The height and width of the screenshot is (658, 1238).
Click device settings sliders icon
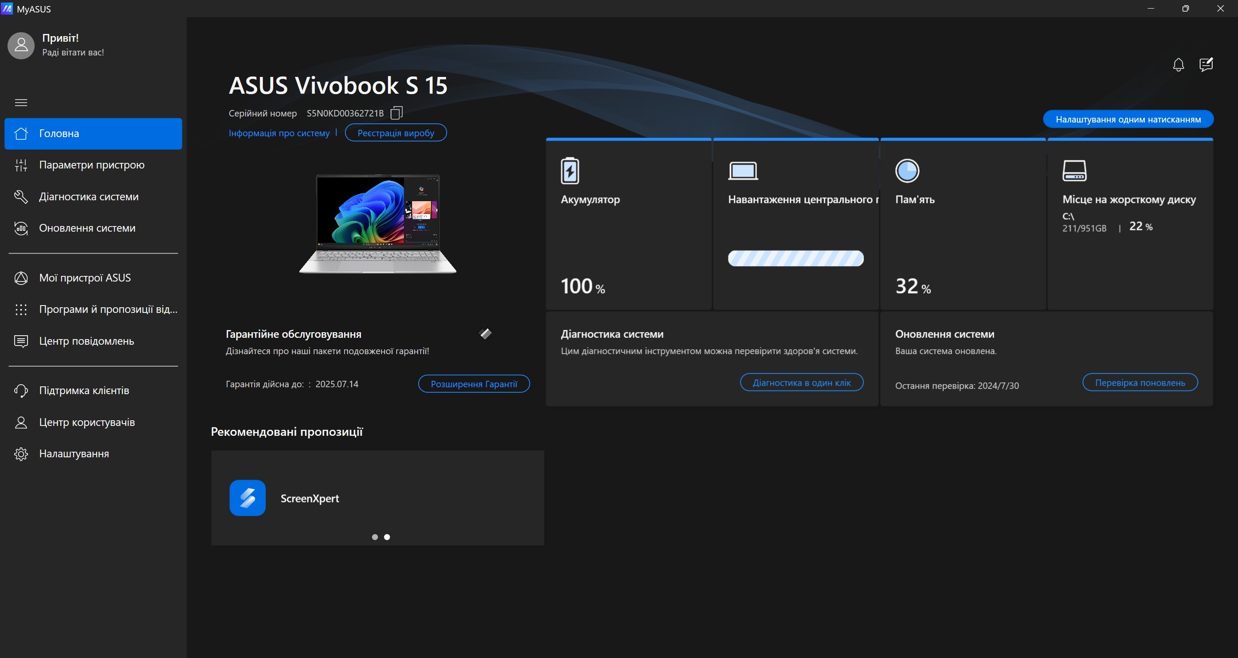tap(21, 165)
